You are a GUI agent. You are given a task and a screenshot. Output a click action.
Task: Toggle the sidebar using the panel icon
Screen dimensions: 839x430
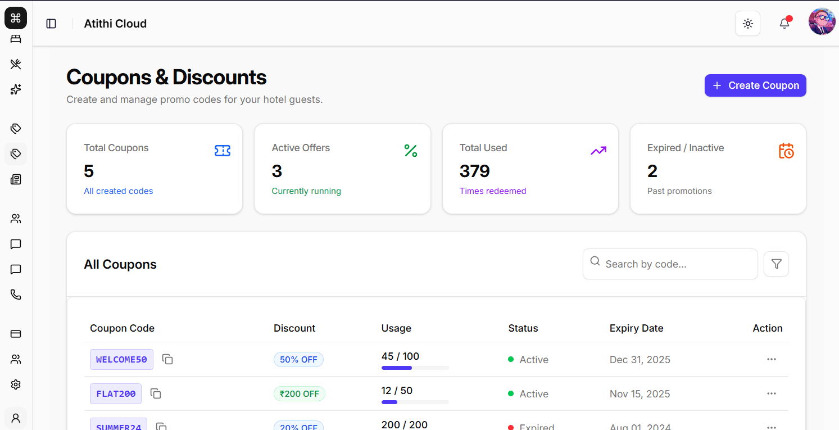coord(51,23)
